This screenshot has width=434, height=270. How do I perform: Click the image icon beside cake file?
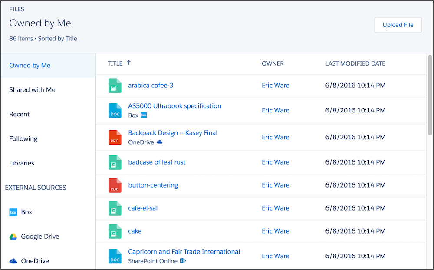point(115,231)
